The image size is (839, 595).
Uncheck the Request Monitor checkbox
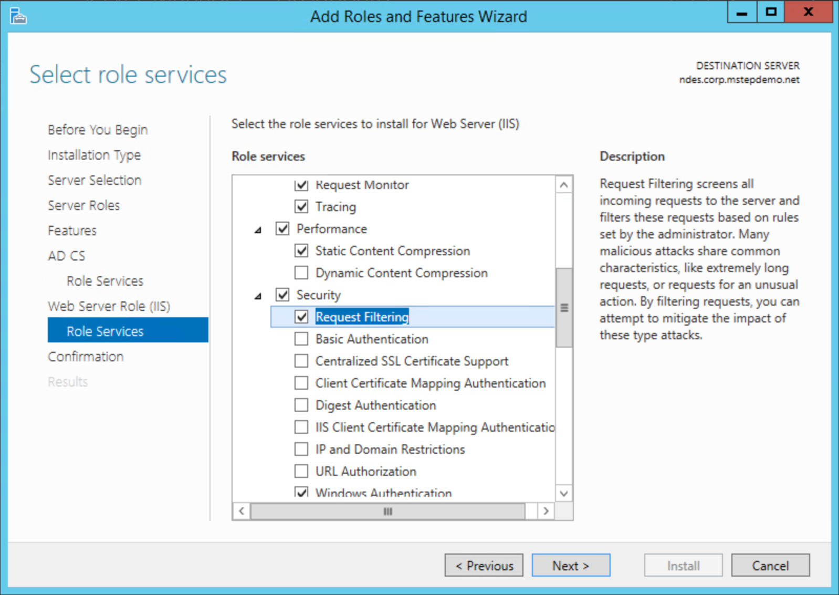tap(301, 185)
